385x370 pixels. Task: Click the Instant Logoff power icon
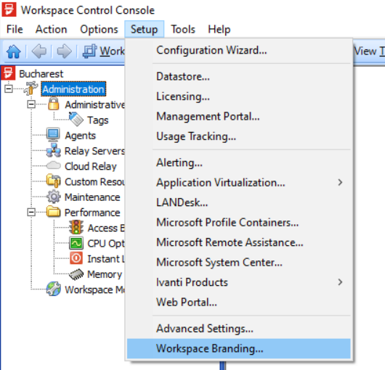(x=76, y=258)
